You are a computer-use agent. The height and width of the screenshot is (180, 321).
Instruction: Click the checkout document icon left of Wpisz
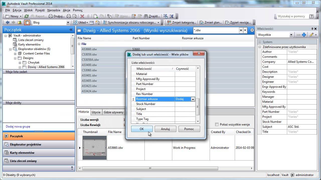click(117, 16)
